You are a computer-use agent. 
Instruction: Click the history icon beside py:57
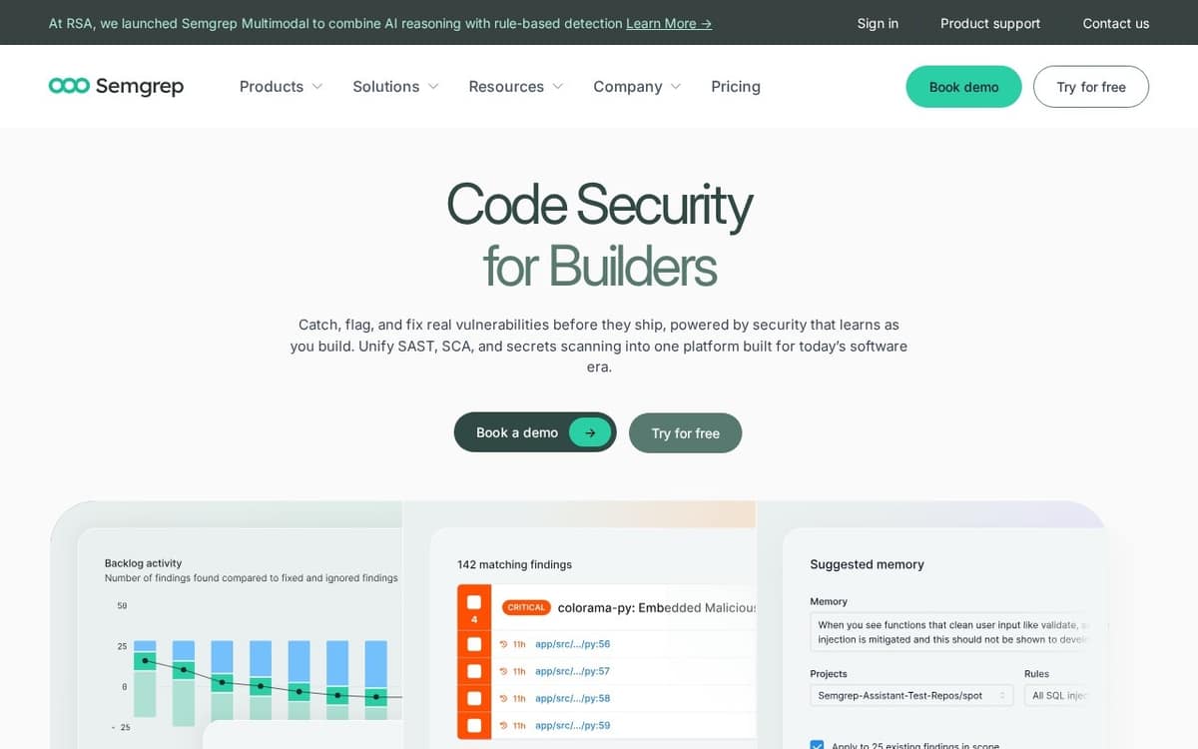tap(504, 671)
